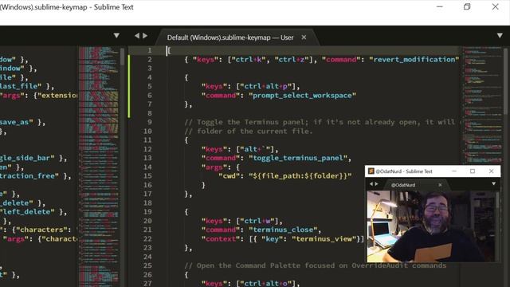Click main window title Sublime Text
This screenshot has width=510, height=287.
tap(113, 7)
